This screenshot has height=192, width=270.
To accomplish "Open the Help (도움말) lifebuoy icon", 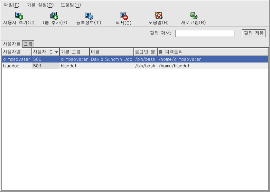I will click(x=158, y=16).
